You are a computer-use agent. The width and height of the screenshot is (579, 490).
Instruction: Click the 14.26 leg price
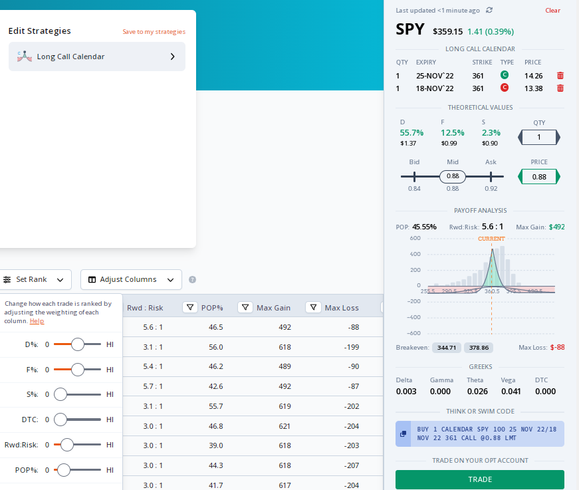click(534, 76)
